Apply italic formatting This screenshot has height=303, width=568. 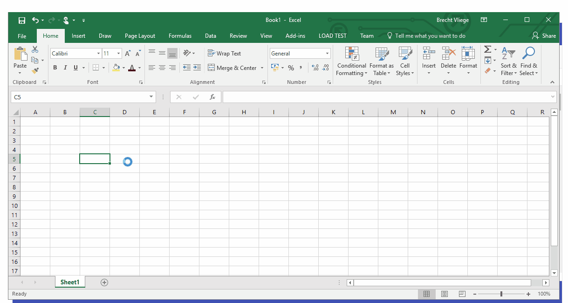[x=66, y=68]
